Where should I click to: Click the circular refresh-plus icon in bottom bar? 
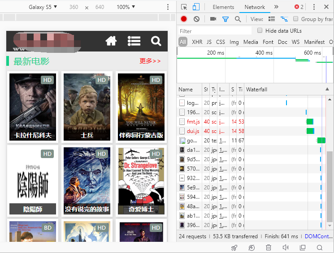(252, 248)
